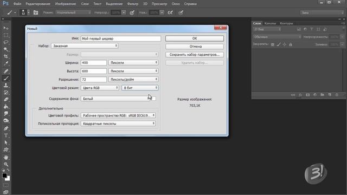Image resolution: width=347 pixels, height=195 pixels.
Task: Select the Path Selection tool
Action: (x=6, y=142)
